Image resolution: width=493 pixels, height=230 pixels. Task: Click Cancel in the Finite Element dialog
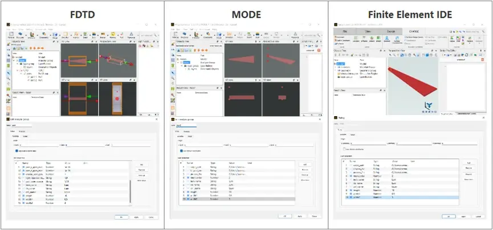(x=479, y=217)
